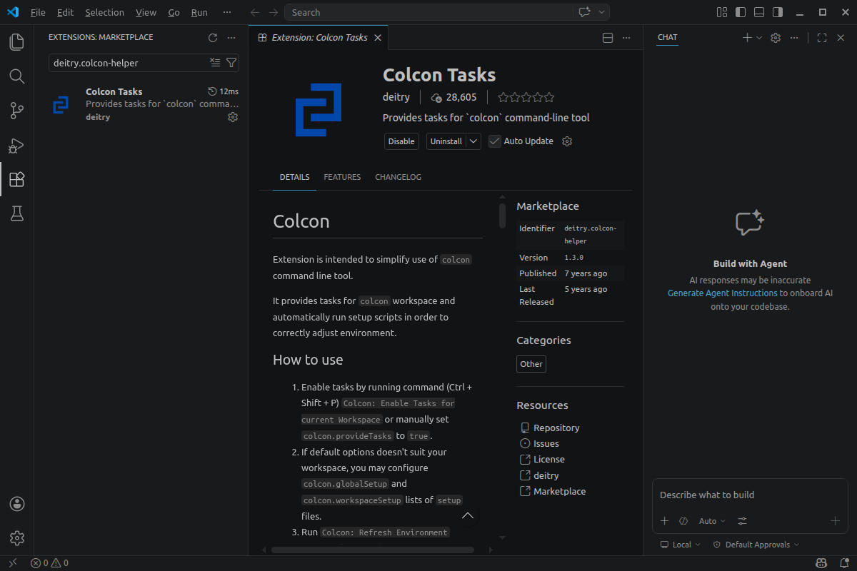857x571 pixels.
Task: Close the Extension: Colcon Tasks tab
Action: point(378,38)
